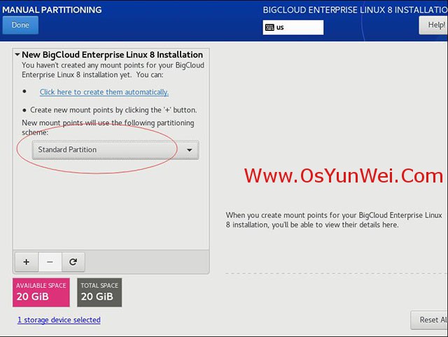The width and height of the screenshot is (448, 337).
Task: Click here to create them automatically link
Action: tap(104, 92)
